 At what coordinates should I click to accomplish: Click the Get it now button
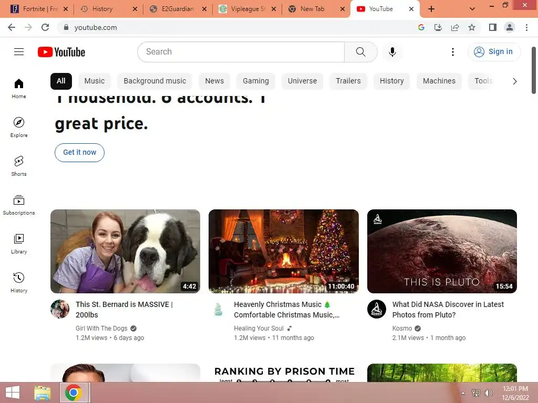[x=80, y=153]
